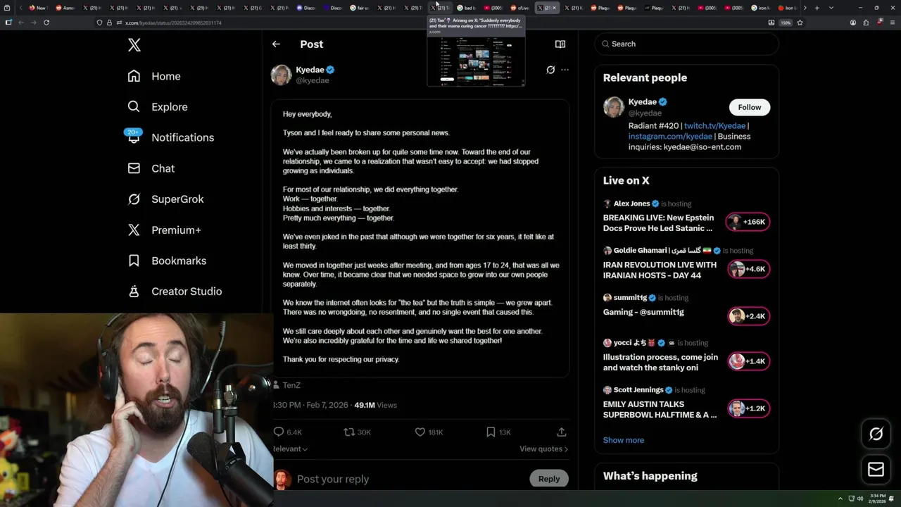This screenshot has width=901, height=507.
Task: Open the instagram.com/kyedae link
Action: pyautogui.click(x=670, y=136)
